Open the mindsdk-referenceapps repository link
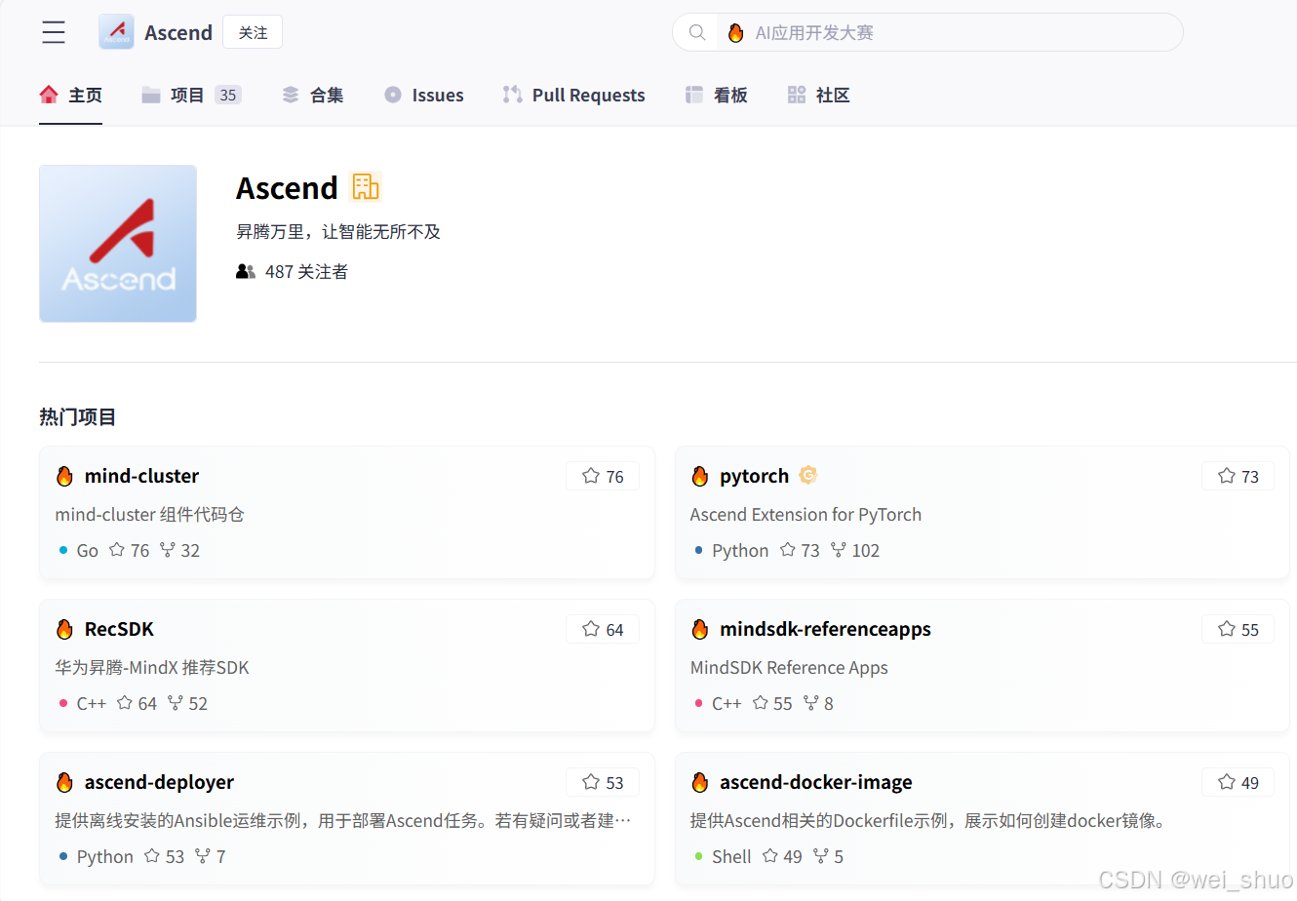Viewport: 1297px width, 901px height. [x=825, y=629]
